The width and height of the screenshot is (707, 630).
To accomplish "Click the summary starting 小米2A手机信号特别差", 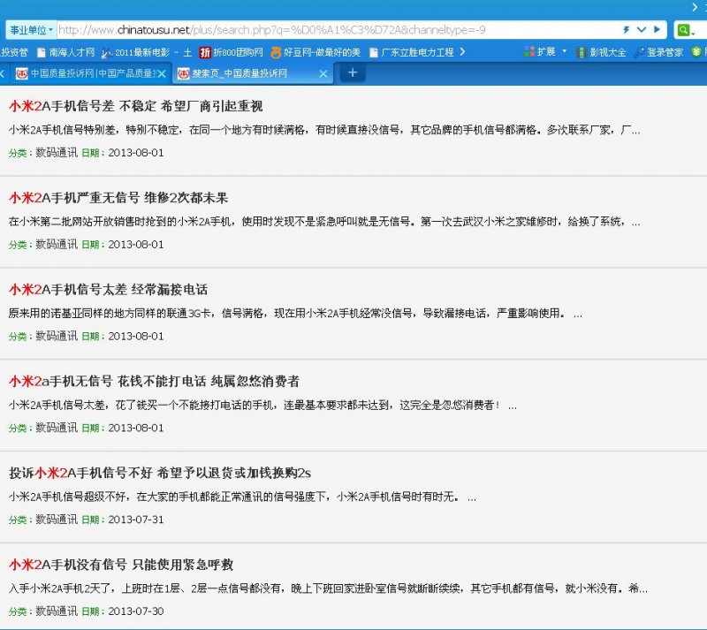I will click(x=324, y=130).
